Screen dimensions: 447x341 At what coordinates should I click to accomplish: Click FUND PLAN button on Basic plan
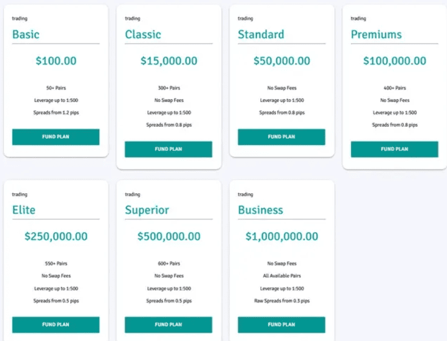(x=55, y=137)
